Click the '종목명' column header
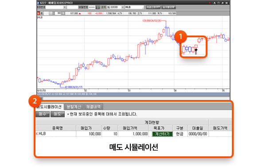Viewport: 266px width, 167px height. coord(56,128)
